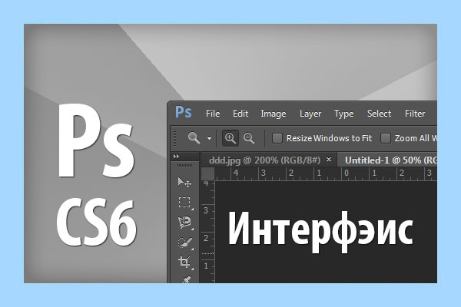Click the ruler origin corner box
The height and width of the screenshot is (307, 461).
click(x=208, y=173)
